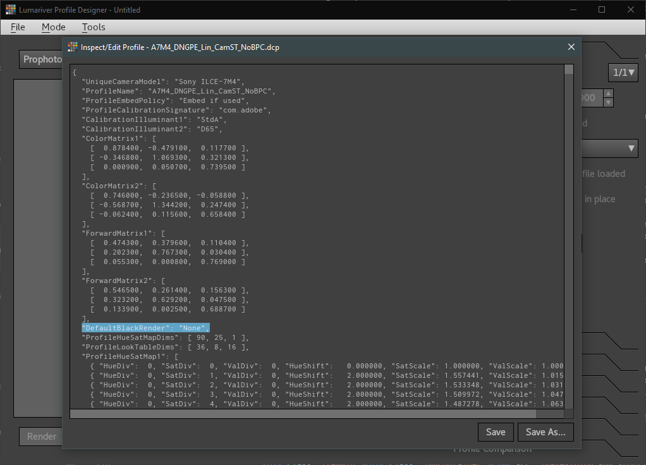Screen dimensions: 646x465
Task: Click the Save As... button
Action: [x=545, y=432]
